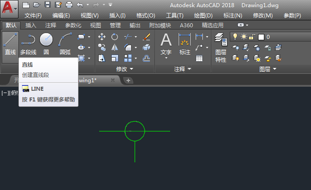Open the 修改(M) menu
The height and width of the screenshot is (190, 311).
pos(263,16)
